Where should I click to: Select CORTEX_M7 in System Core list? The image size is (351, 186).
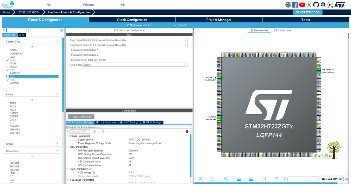17,53
